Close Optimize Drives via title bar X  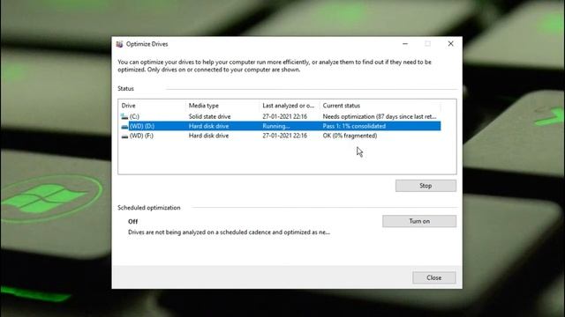[450, 44]
